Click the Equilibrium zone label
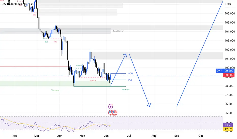The height and width of the screenshot is (139, 237). [118, 31]
